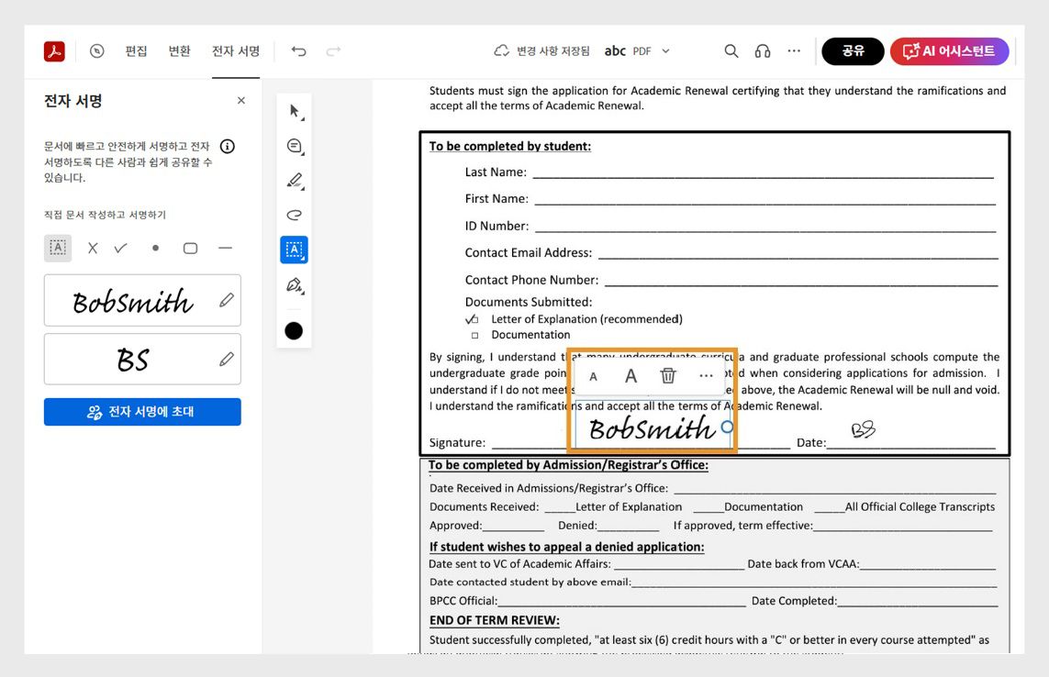Click the Adobe Acrobat home logo
Image resolution: width=1049 pixels, height=677 pixels.
(54, 50)
